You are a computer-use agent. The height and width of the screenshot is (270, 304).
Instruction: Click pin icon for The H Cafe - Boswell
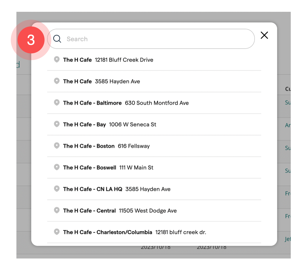[x=57, y=167]
